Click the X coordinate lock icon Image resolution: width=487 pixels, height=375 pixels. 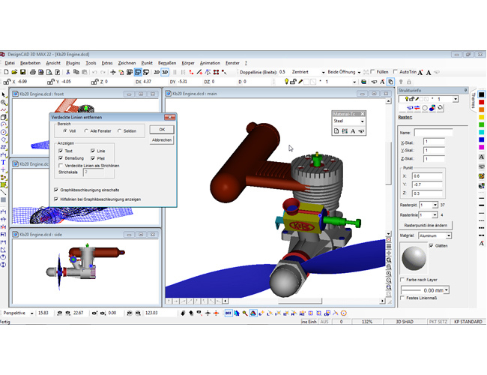point(7,82)
